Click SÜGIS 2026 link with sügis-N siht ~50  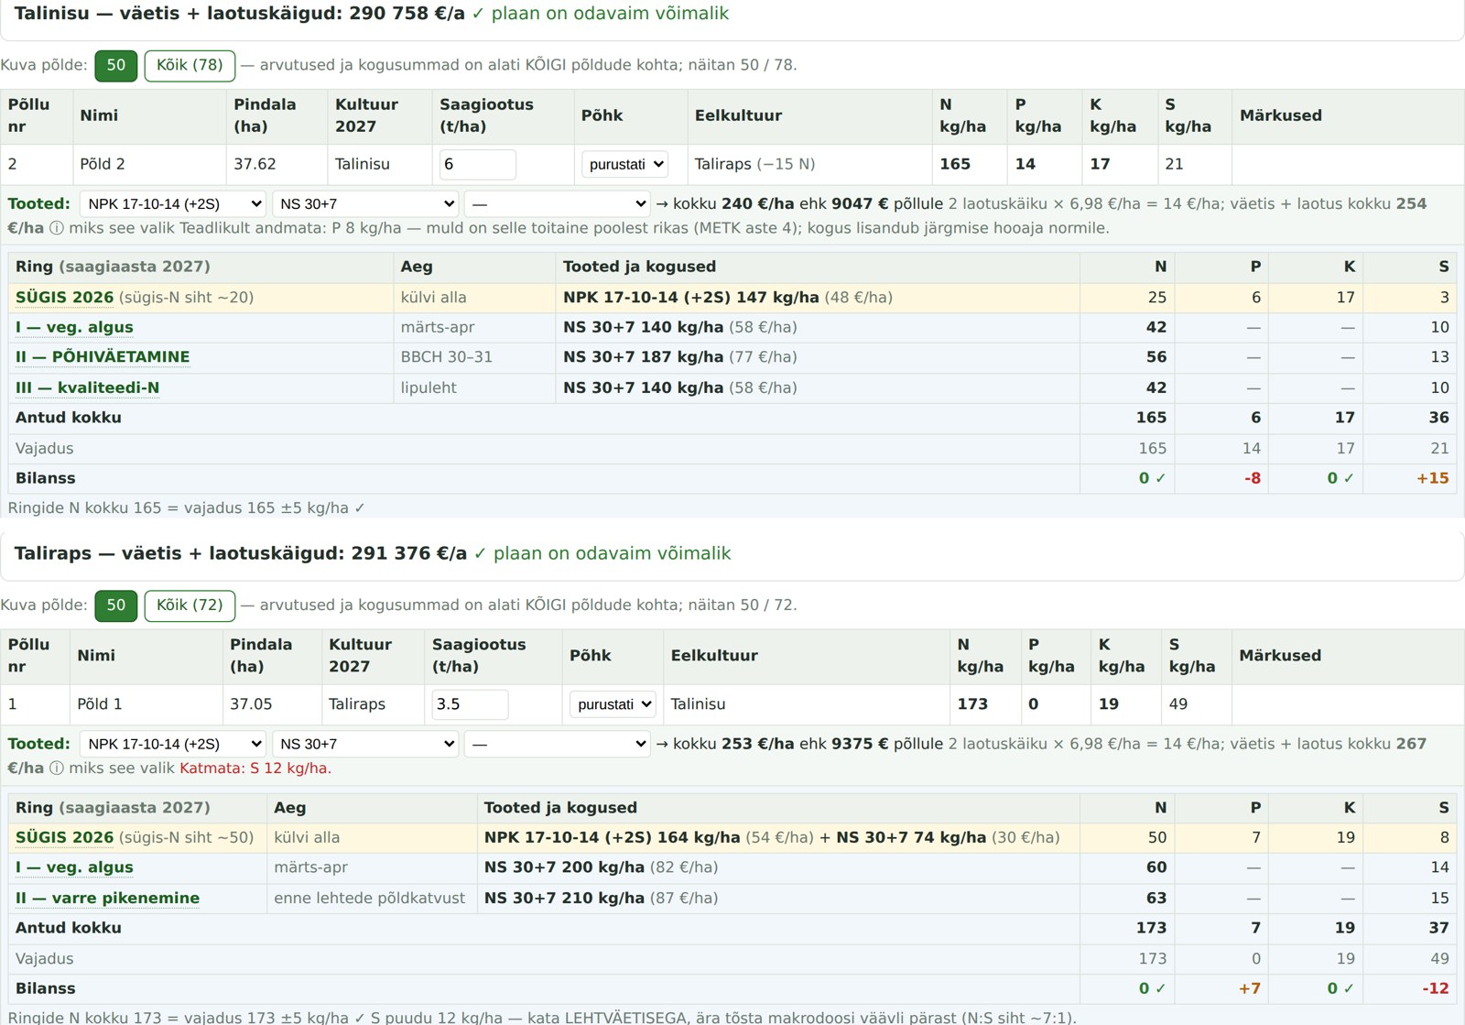pos(65,838)
